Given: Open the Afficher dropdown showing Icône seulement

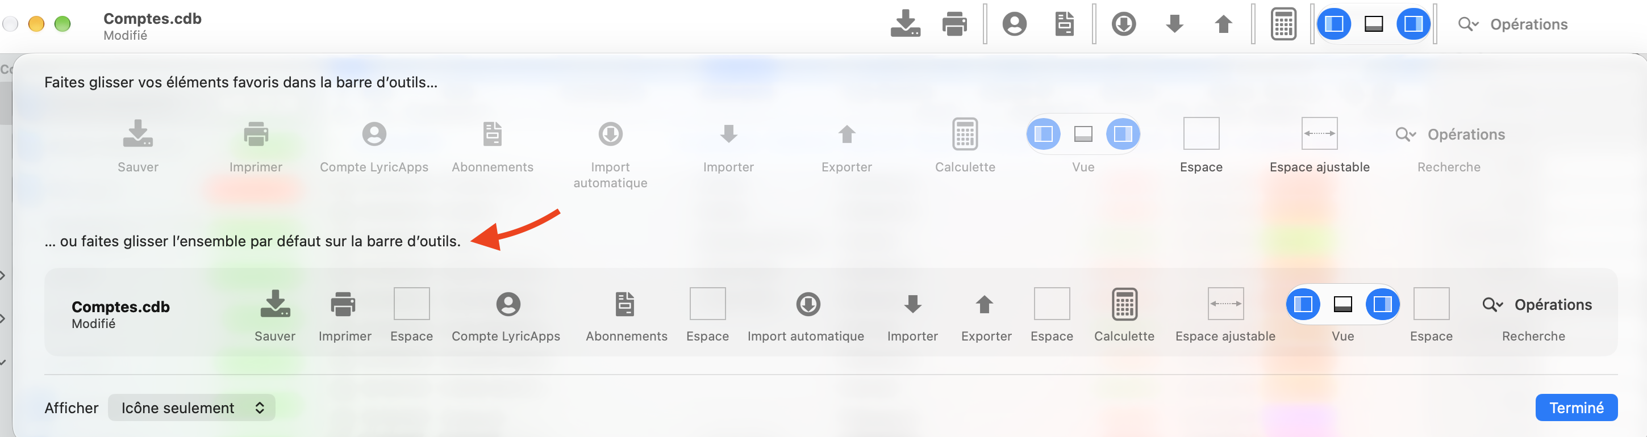Looking at the screenshot, I should [x=191, y=407].
